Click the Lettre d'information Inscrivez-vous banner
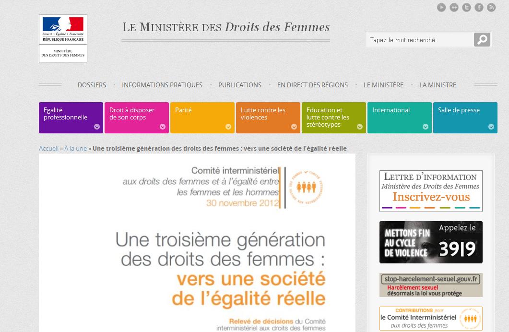This screenshot has height=332, width=509. tap(431, 190)
